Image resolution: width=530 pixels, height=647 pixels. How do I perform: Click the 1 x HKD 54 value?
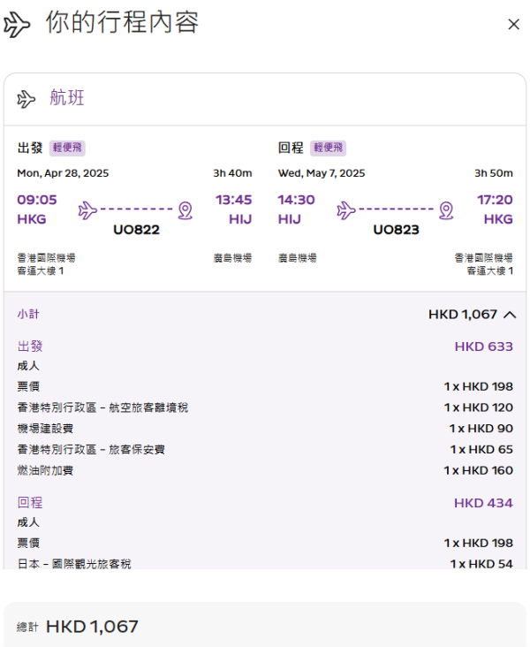tap(481, 564)
